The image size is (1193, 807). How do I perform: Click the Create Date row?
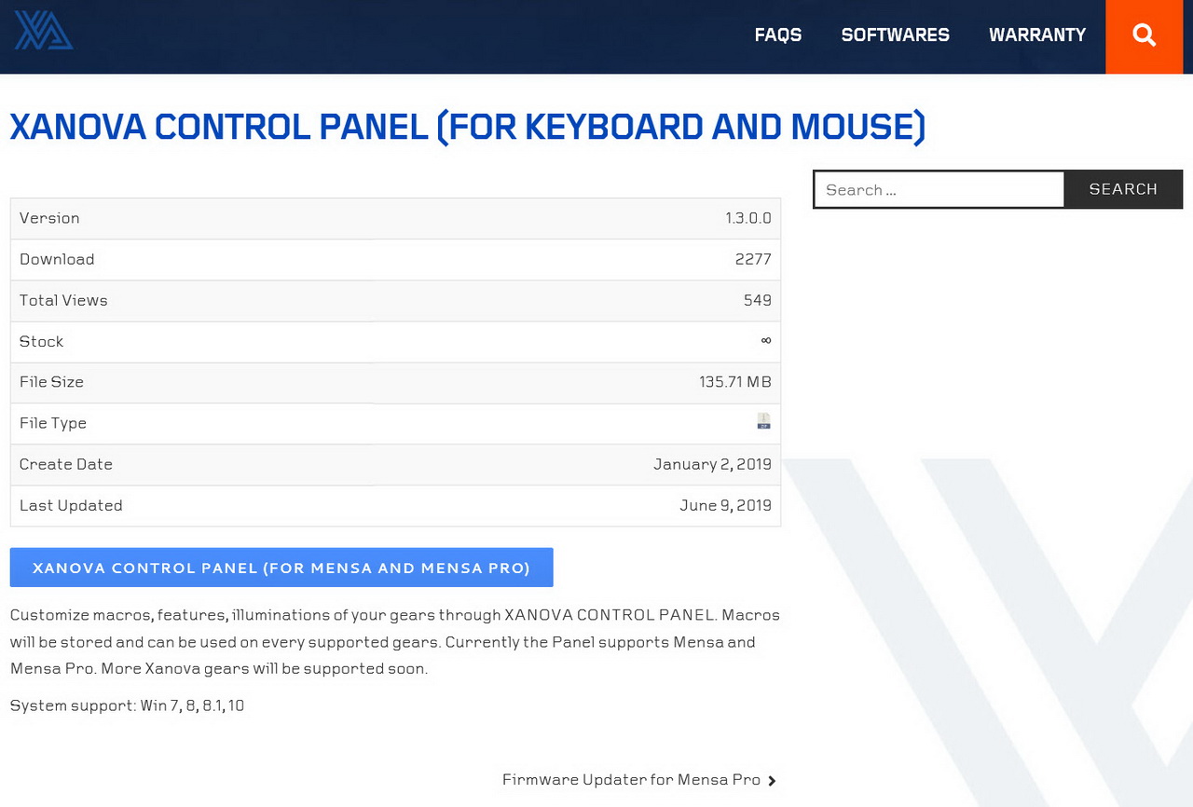click(395, 464)
